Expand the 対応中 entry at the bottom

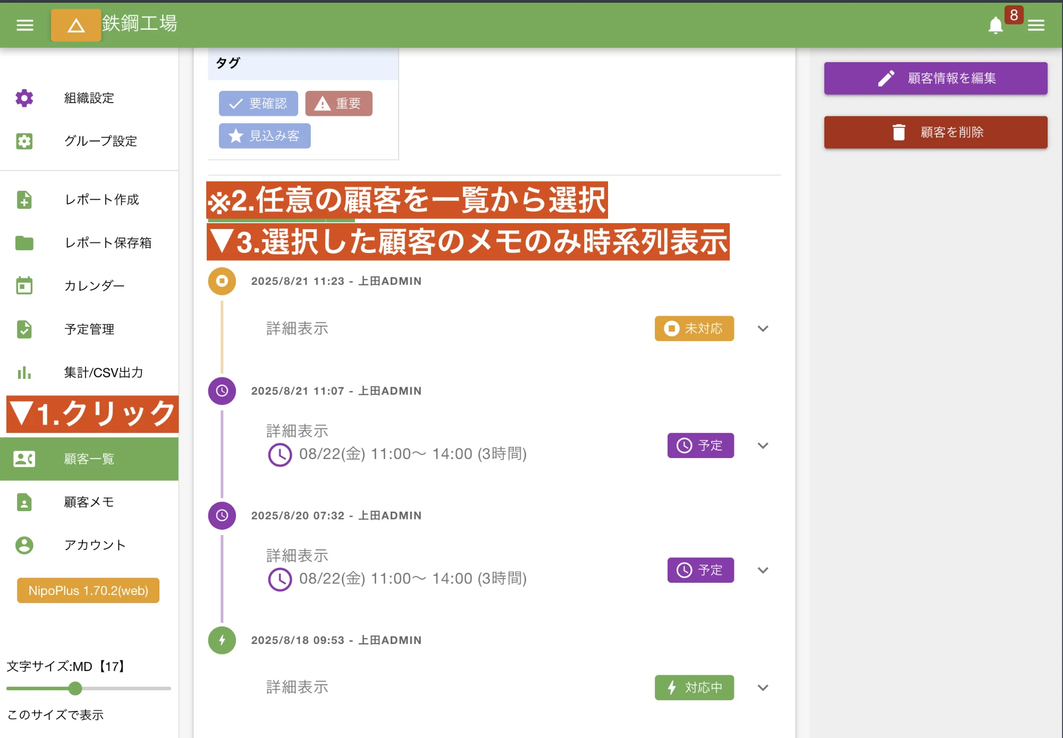click(763, 688)
